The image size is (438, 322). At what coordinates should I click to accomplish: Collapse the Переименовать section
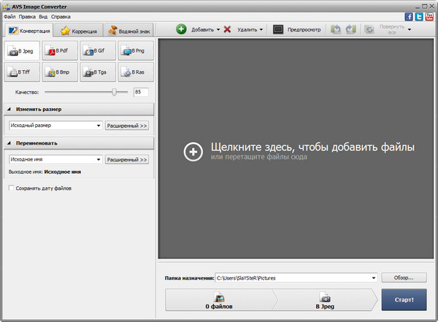click(x=9, y=143)
